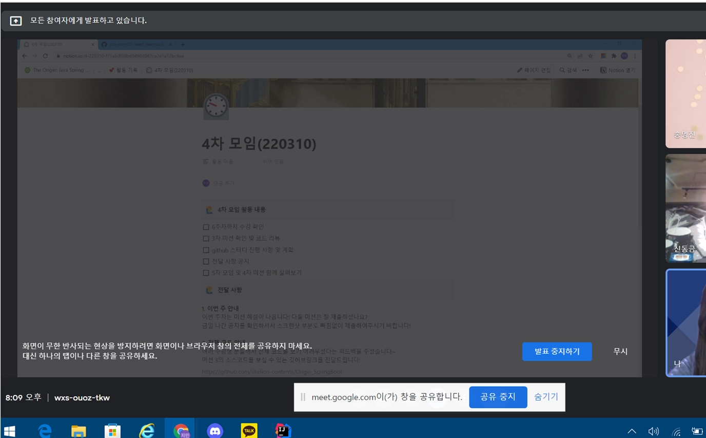Click the battery status tray icon
Viewport: 706px width, 438px height.
(x=697, y=431)
